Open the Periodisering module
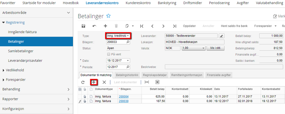This screenshot has width=285, height=114. [x=219, y=3]
